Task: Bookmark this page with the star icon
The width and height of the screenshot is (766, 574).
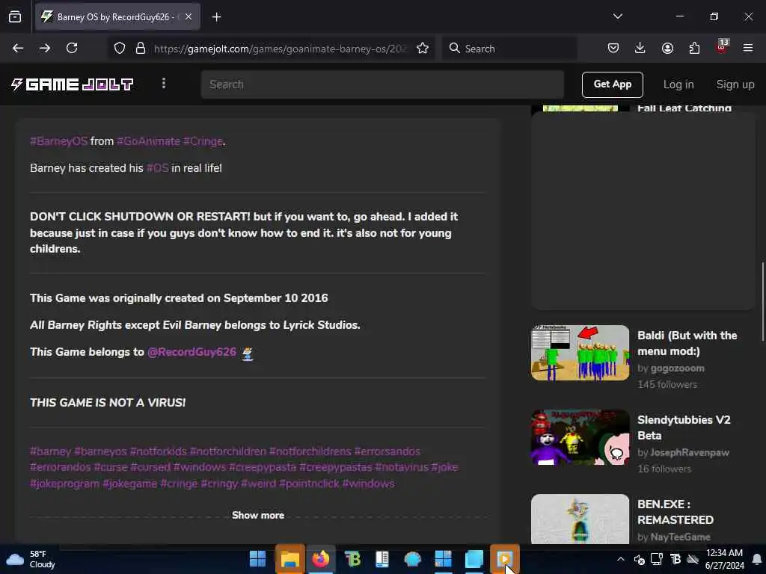Action: coord(423,49)
